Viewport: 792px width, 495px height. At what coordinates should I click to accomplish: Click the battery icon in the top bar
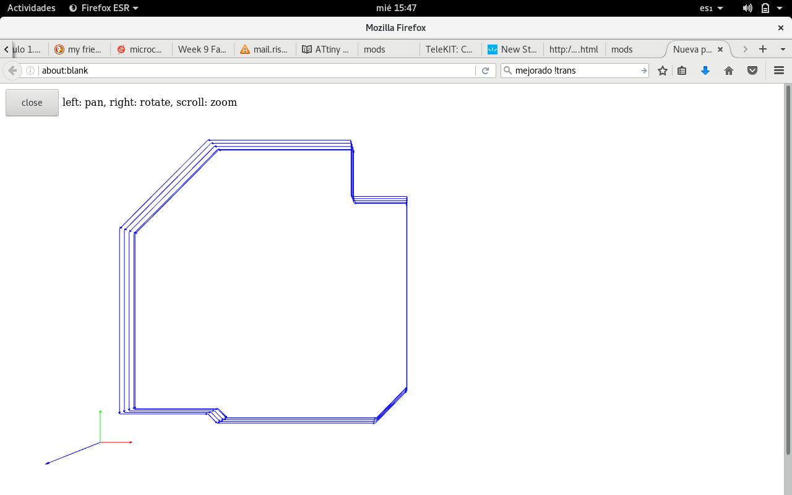765,8
